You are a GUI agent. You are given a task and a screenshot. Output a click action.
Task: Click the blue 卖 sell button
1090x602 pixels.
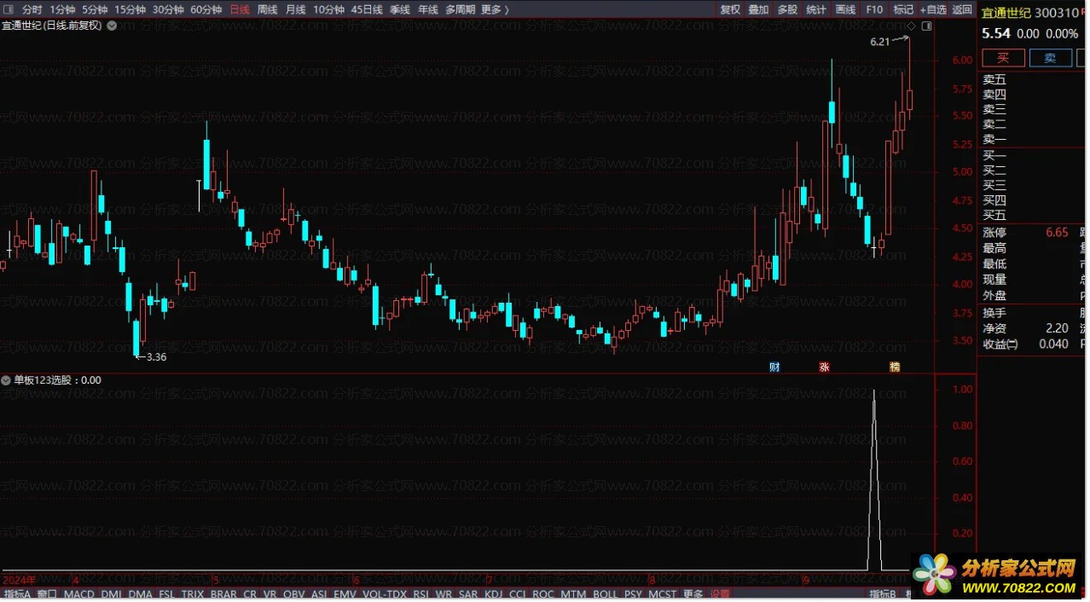[x=1051, y=58]
